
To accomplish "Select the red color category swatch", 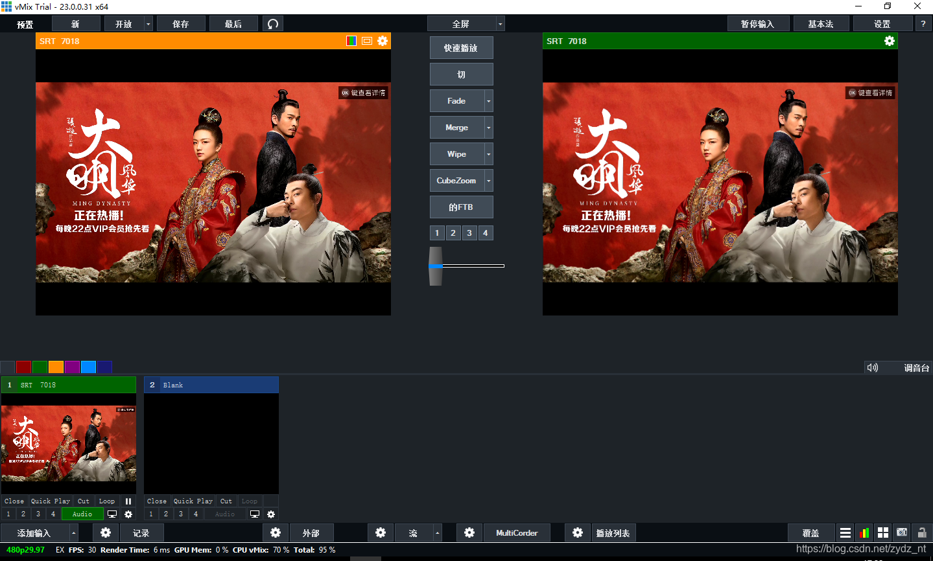I will click(23, 367).
